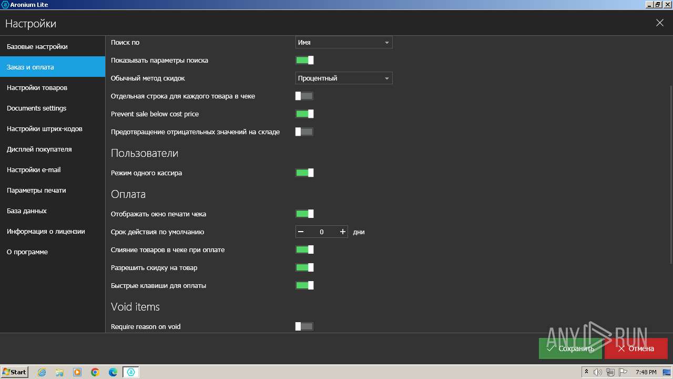The width and height of the screenshot is (673, 379).
Task: Select Заказ и оплата section
Action: point(53,67)
